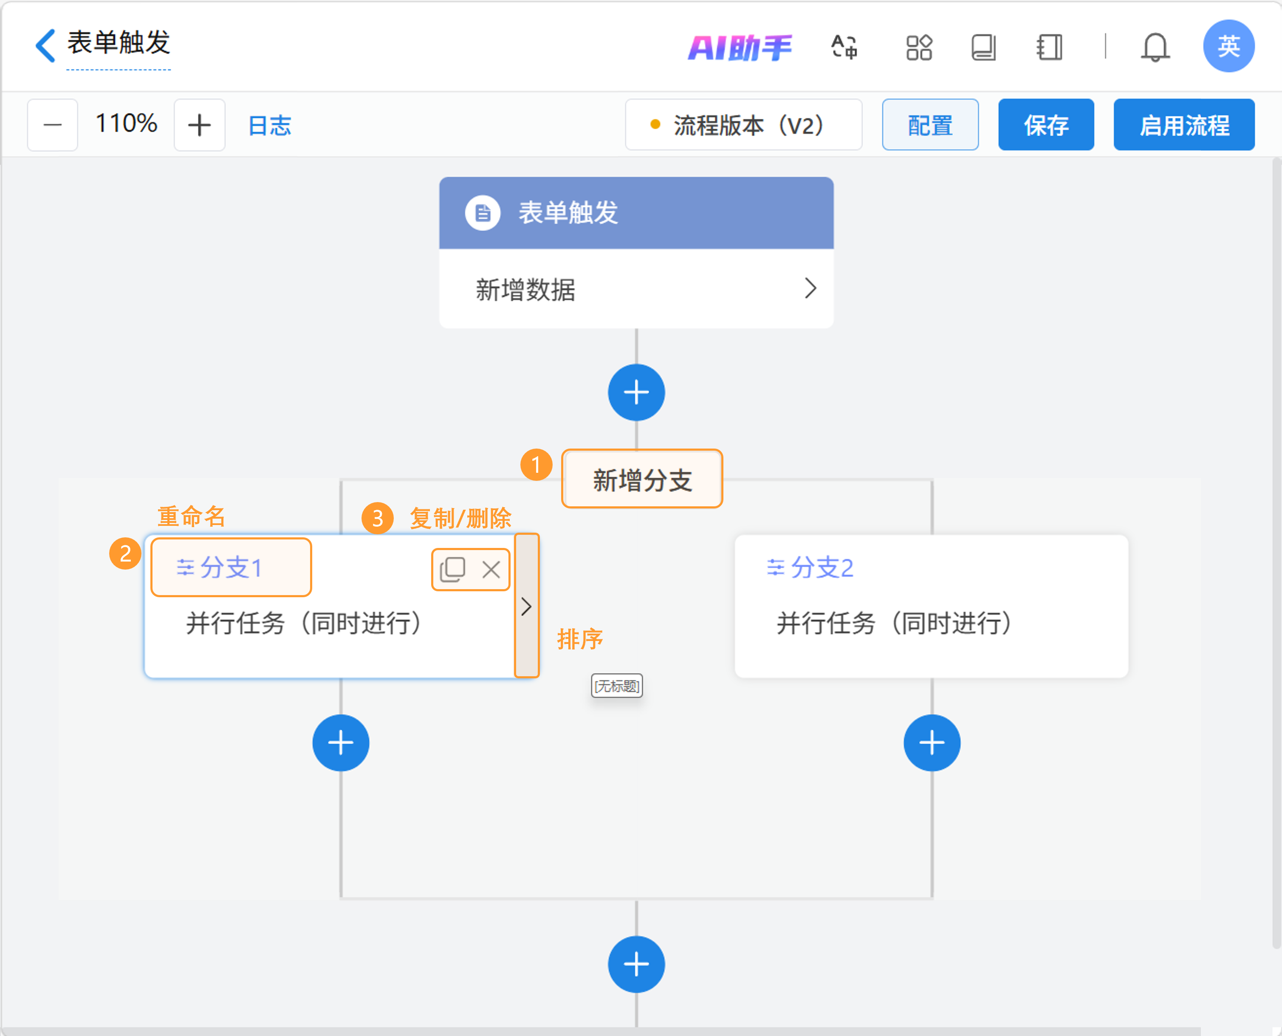The height and width of the screenshot is (1036, 1282).
Task: Copy 分支1 with the duplicate icon
Action: [452, 569]
